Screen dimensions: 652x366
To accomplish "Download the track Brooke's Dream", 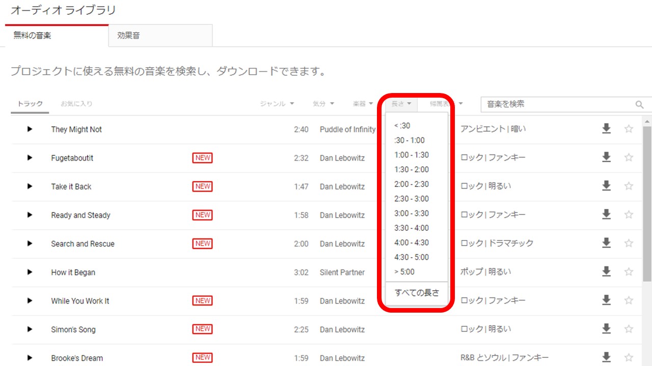I will pyautogui.click(x=606, y=358).
